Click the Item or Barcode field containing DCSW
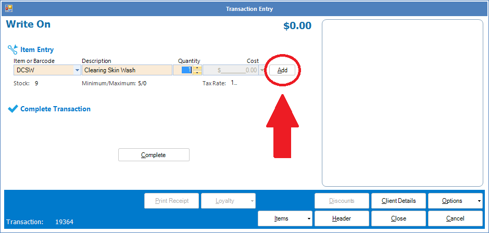Screen dimensions: 489x233 pyautogui.click(x=44, y=70)
